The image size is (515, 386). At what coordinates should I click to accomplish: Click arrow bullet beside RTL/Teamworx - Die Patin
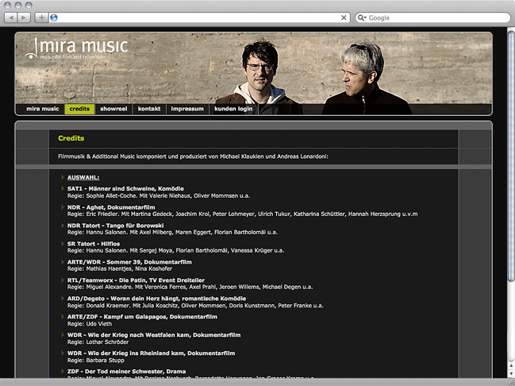tap(62, 280)
